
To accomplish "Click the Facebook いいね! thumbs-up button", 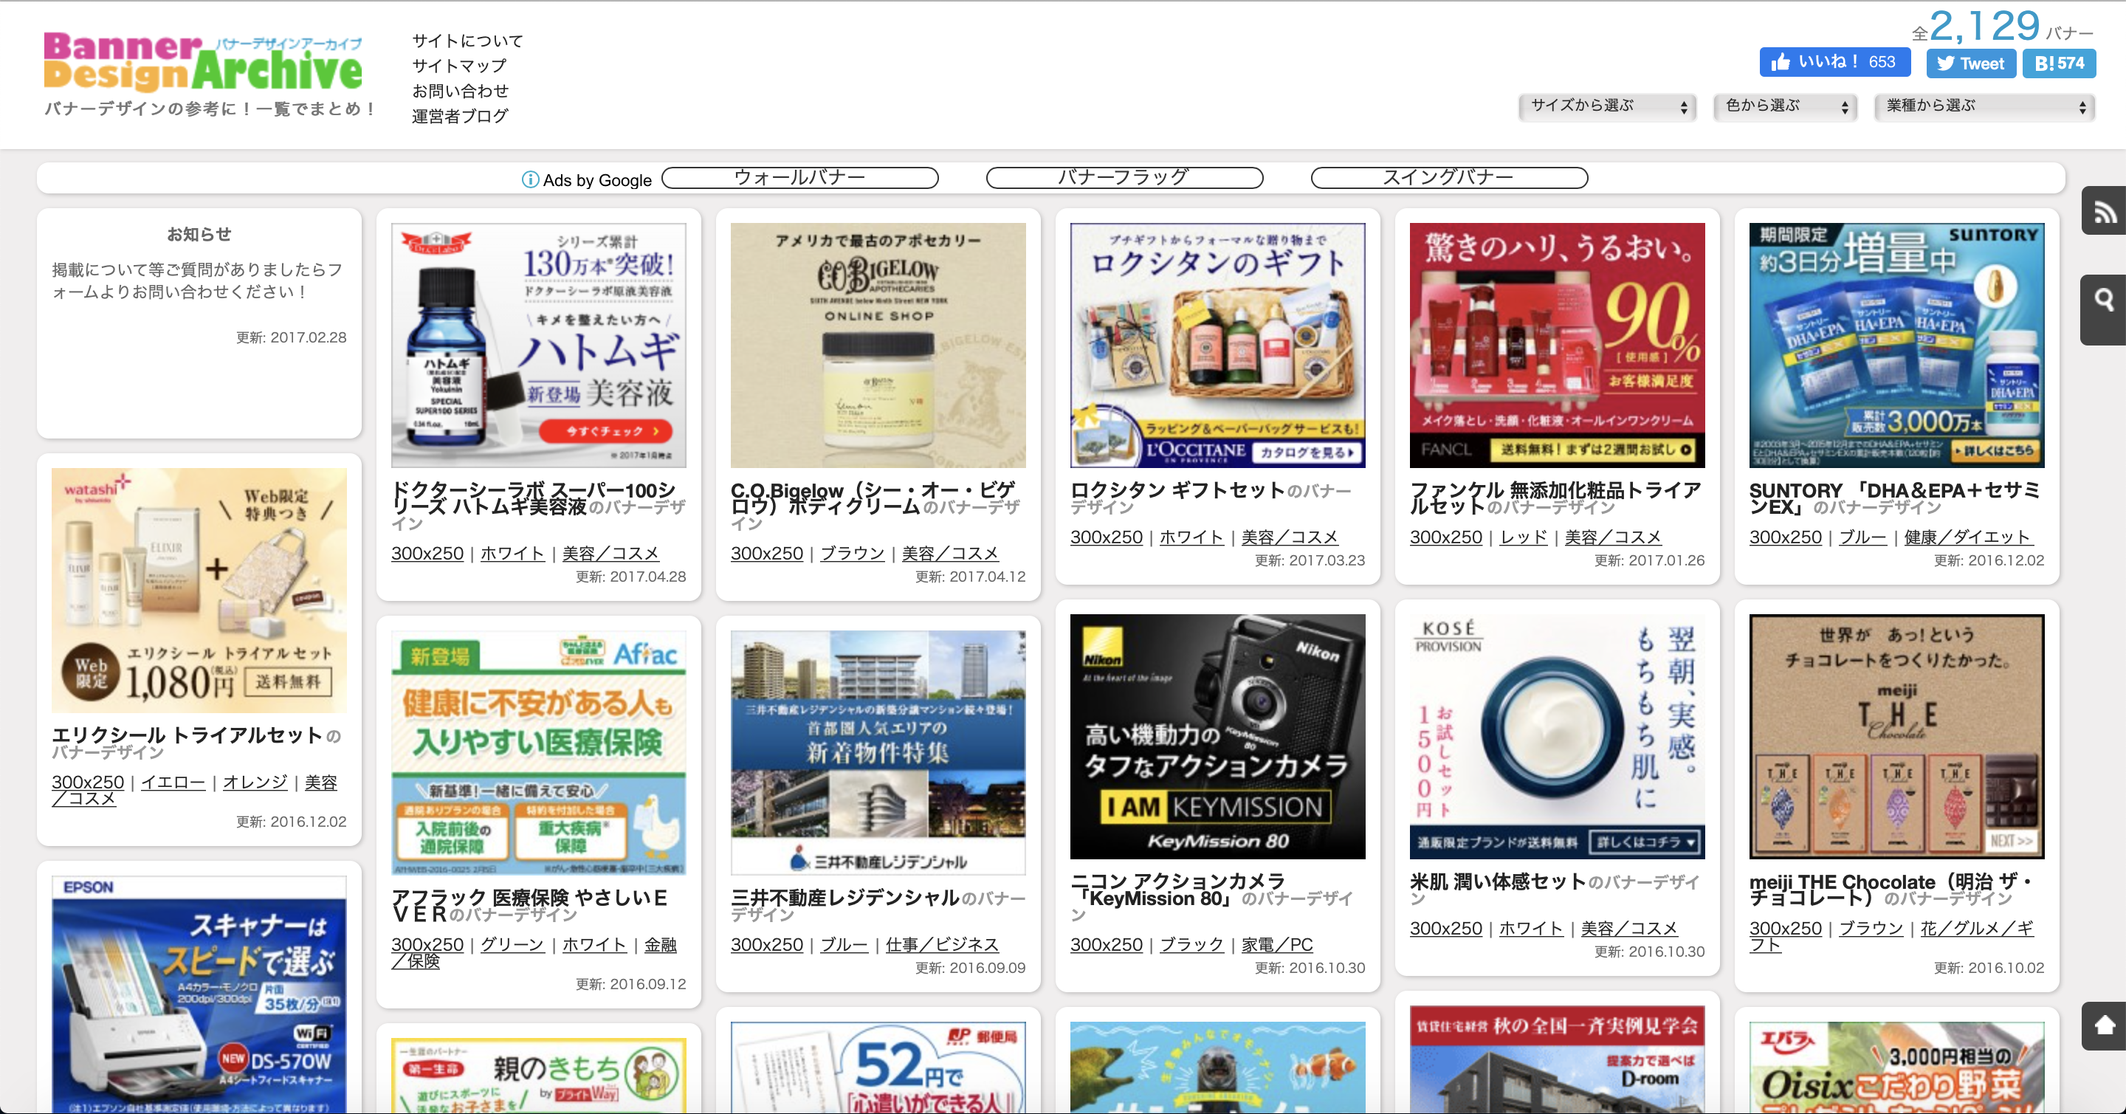I will [x=1834, y=62].
